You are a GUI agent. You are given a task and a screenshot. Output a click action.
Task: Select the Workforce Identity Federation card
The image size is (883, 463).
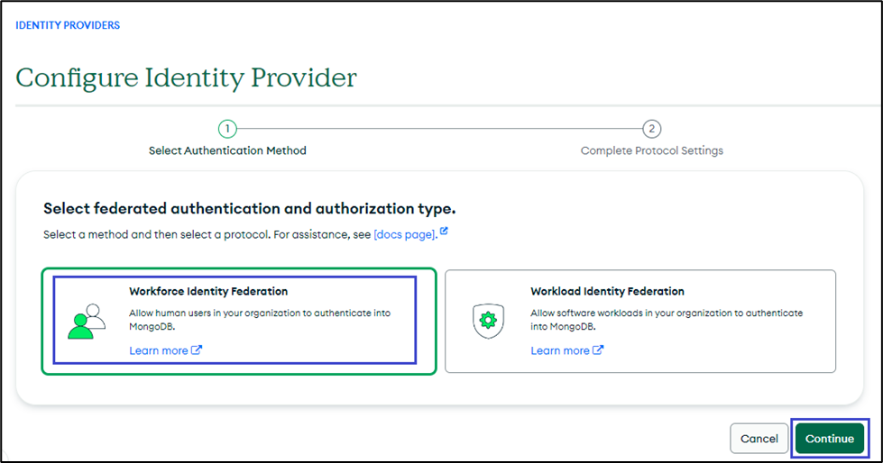[x=239, y=321]
